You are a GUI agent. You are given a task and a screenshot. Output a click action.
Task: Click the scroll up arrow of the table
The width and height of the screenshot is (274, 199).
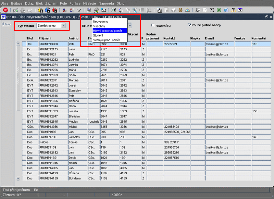(x=18, y=43)
